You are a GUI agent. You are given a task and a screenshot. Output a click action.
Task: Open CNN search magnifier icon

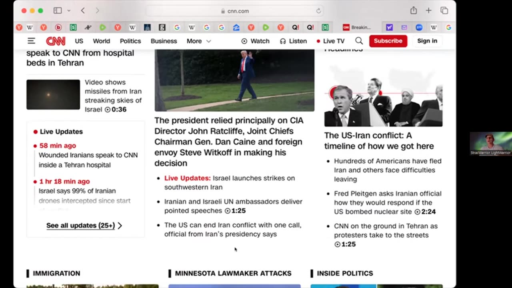pyautogui.click(x=359, y=41)
